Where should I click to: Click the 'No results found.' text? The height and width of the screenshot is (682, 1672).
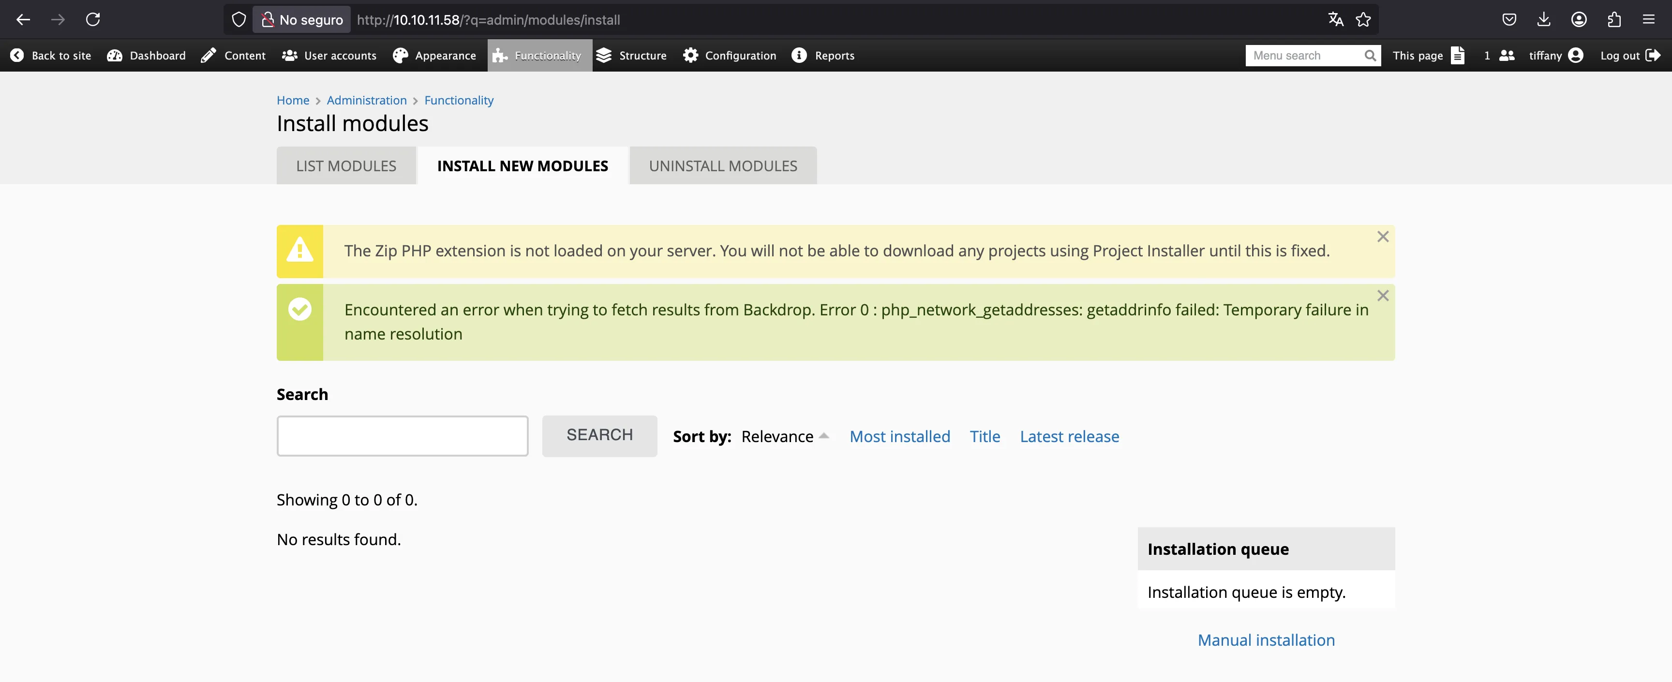(339, 540)
